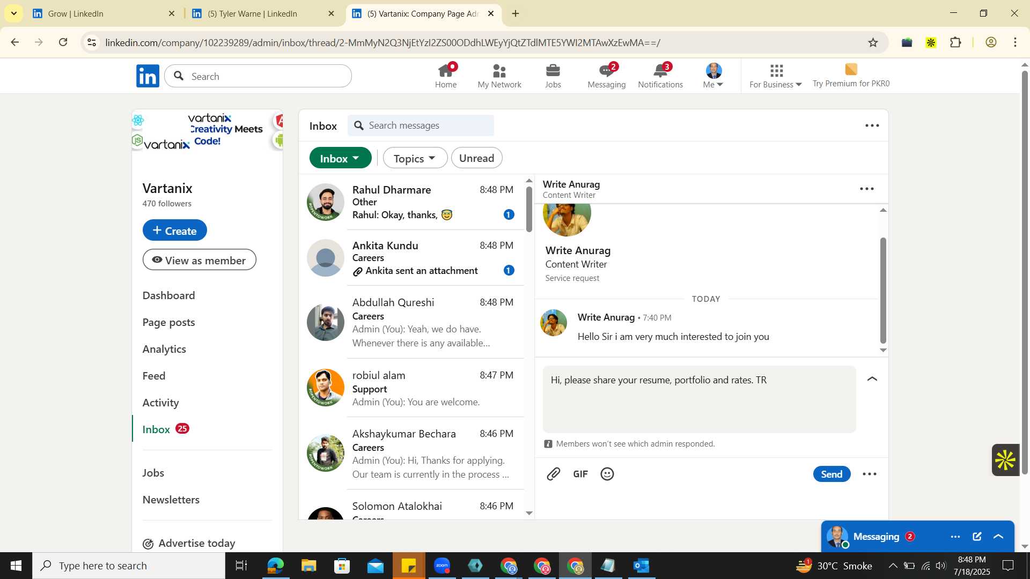The height and width of the screenshot is (579, 1030).
Task: Open Messaging icon in top navigation
Action: tap(606, 76)
